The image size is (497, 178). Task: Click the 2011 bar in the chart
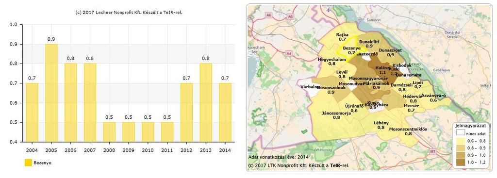point(167,132)
